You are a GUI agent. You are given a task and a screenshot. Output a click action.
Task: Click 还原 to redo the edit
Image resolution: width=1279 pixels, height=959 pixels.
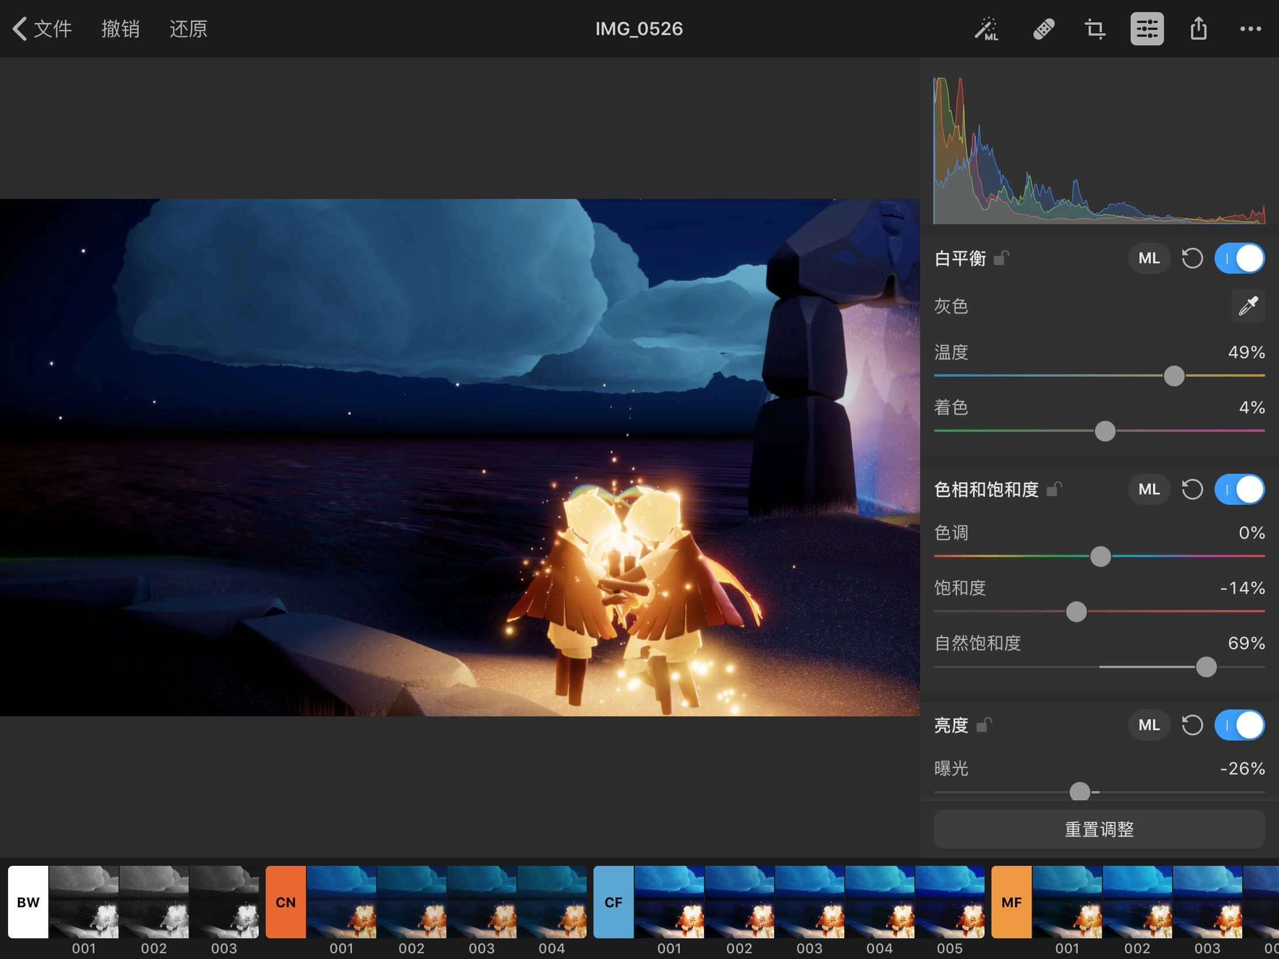point(187,28)
